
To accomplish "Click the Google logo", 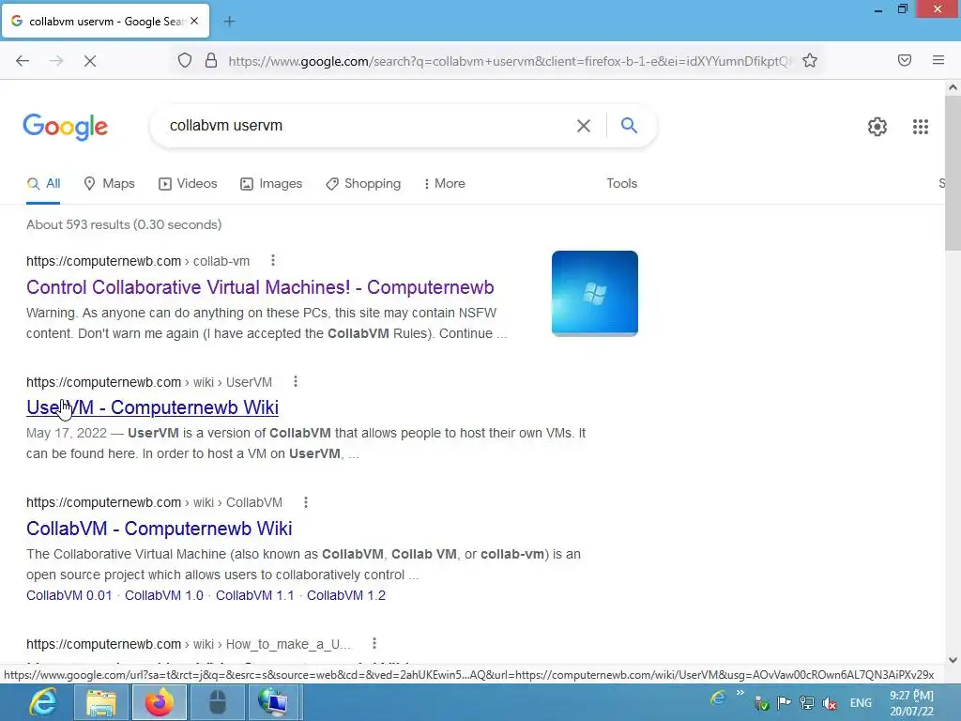I will (66, 127).
